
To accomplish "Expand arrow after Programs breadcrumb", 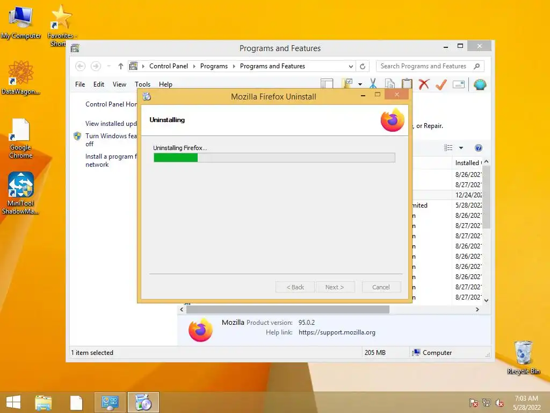I will (x=234, y=66).
